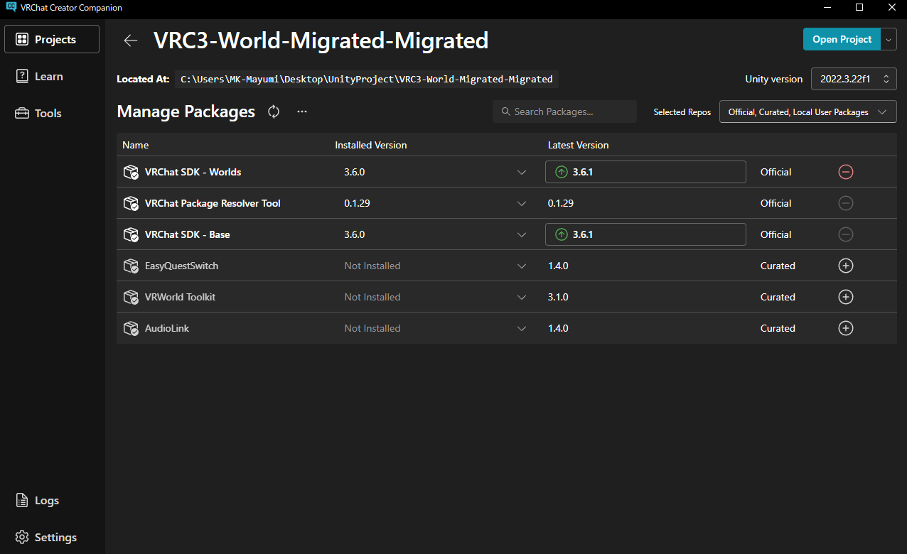Update VRChat SDK - Worlds to 3.6.1

click(x=645, y=172)
